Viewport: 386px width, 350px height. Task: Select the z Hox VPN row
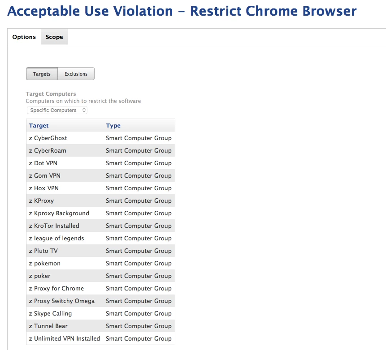pos(101,188)
